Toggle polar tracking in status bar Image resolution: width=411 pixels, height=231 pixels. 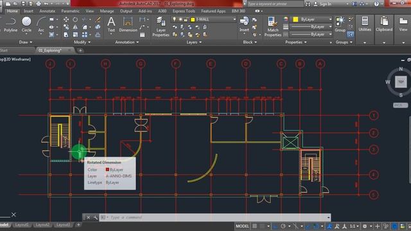283,226
